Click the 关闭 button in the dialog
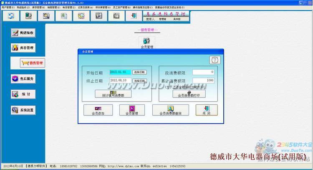The image size is (313, 170). (x=207, y=110)
